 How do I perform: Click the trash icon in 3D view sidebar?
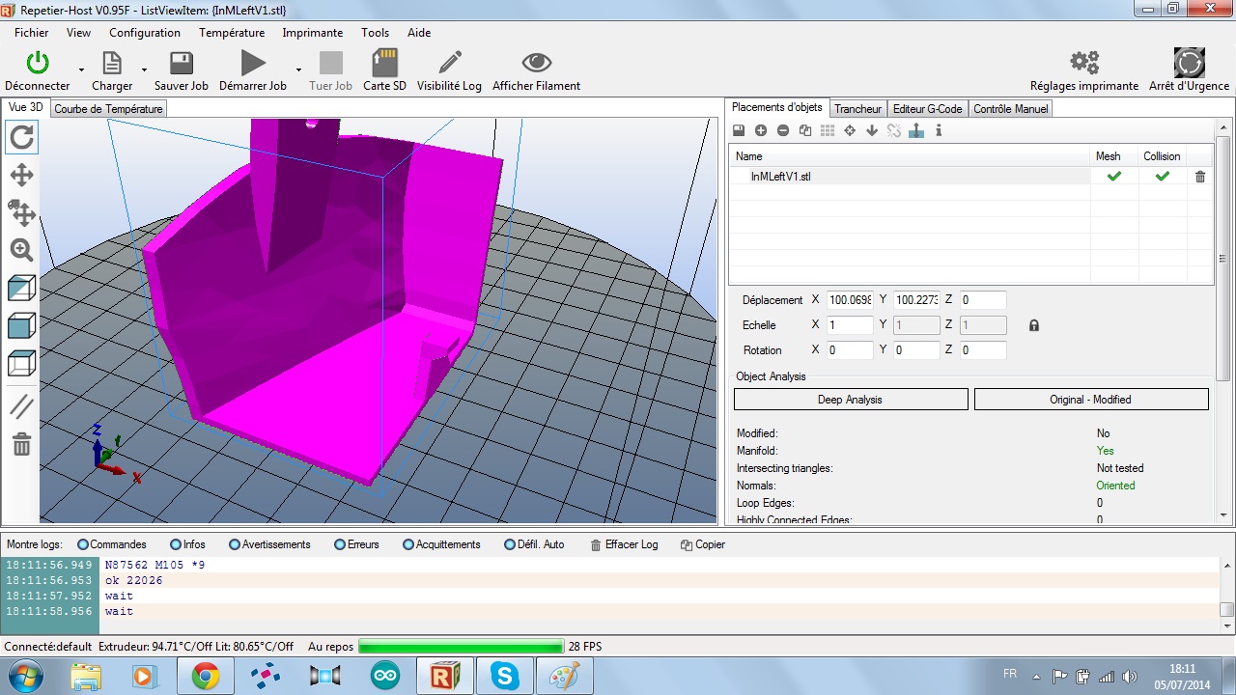pyautogui.click(x=21, y=444)
